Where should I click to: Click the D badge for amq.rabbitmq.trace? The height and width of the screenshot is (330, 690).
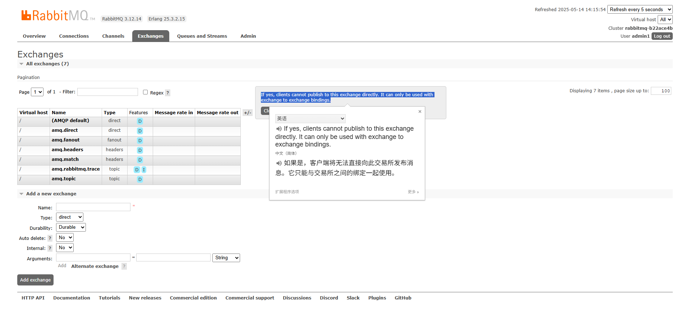point(137,170)
